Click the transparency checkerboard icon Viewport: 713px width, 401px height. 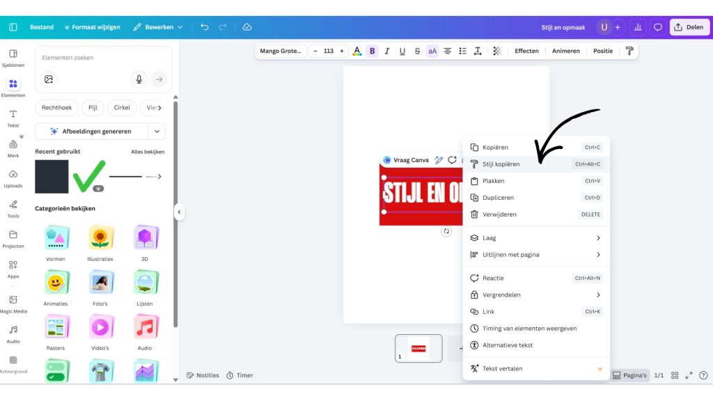(497, 51)
